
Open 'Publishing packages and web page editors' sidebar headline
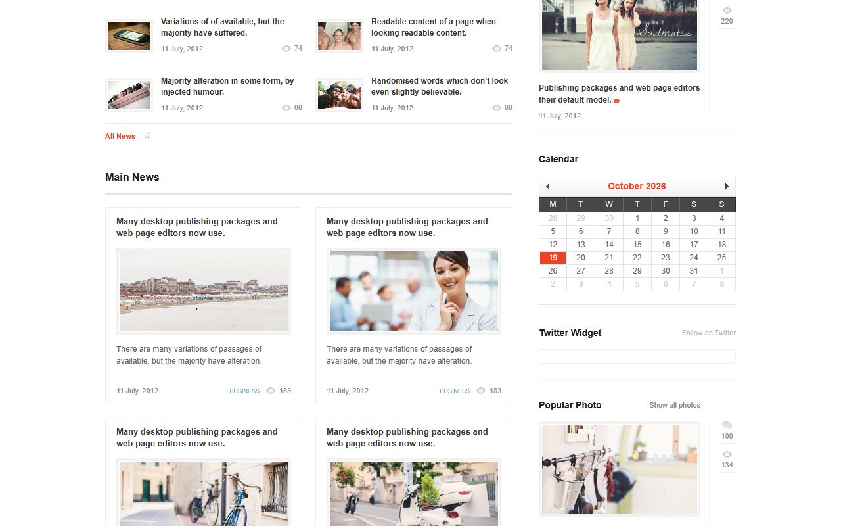[619, 94]
